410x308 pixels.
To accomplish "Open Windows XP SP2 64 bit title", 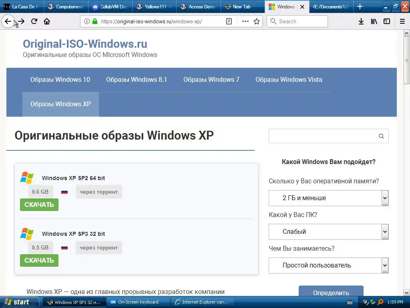I will [74, 178].
